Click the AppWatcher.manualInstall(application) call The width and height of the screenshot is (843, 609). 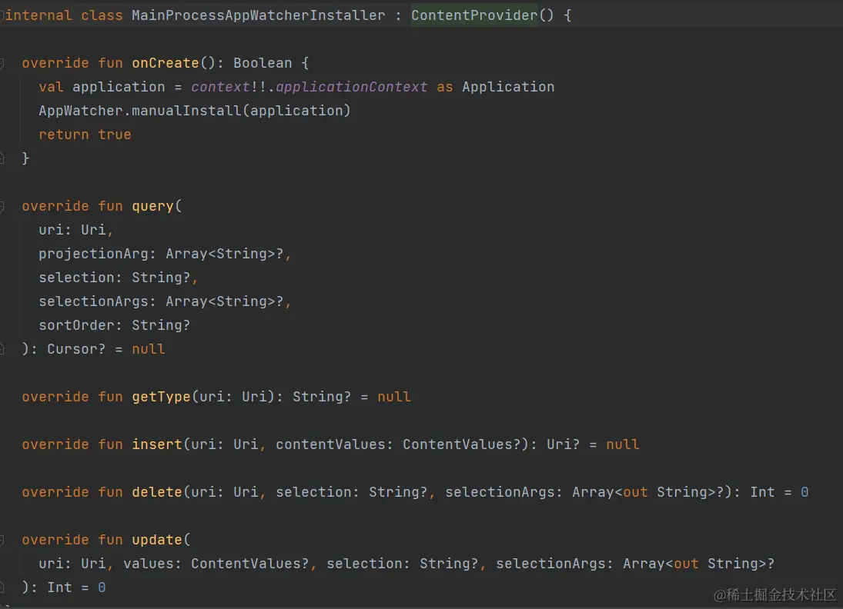point(195,111)
